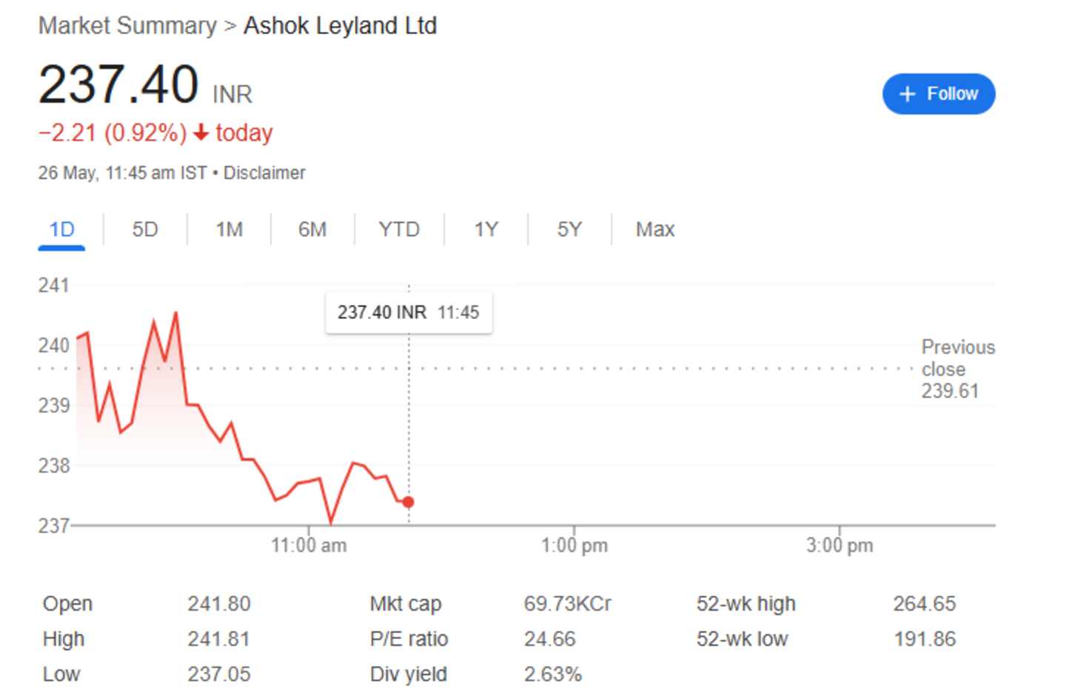Screen dimensions: 1075x698
Task: Click the Follow button
Action: (939, 94)
